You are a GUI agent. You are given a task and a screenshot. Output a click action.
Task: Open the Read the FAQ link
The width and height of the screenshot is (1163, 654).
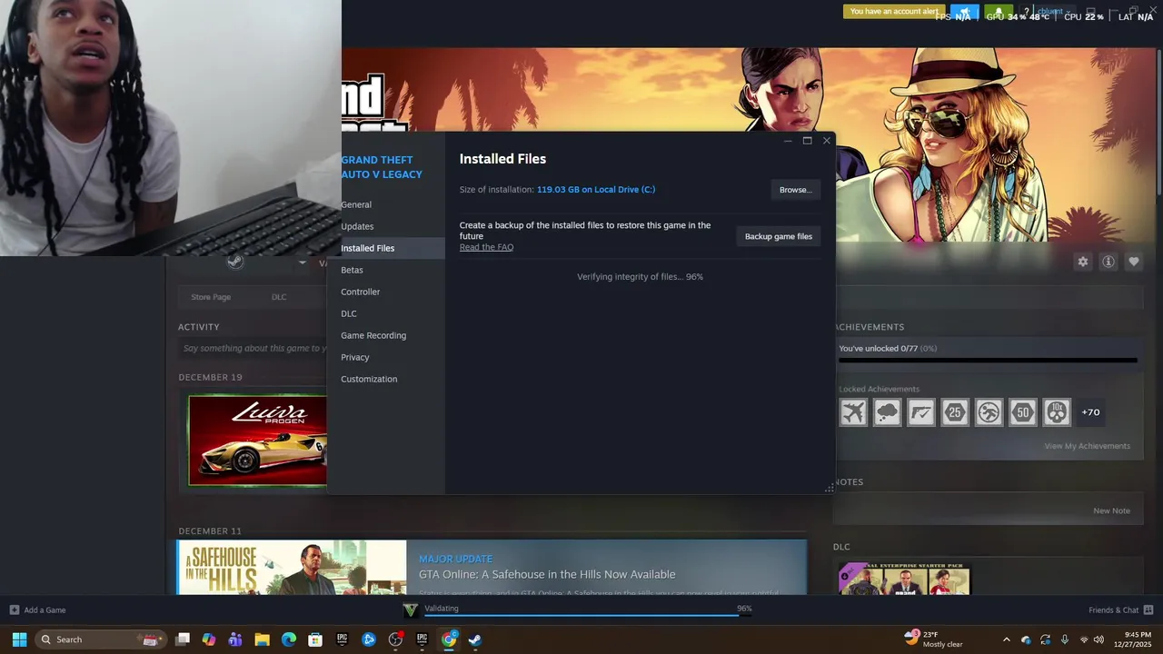(486, 247)
